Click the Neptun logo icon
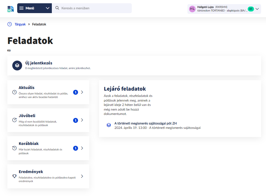 click(x=10, y=8)
